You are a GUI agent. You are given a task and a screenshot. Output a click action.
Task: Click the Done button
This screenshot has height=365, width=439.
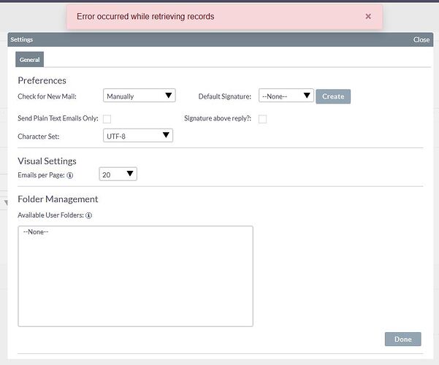tap(402, 339)
